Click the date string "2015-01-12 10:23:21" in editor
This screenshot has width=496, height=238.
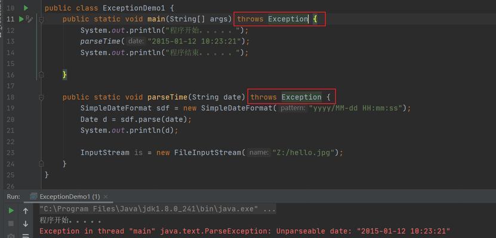coord(195,41)
